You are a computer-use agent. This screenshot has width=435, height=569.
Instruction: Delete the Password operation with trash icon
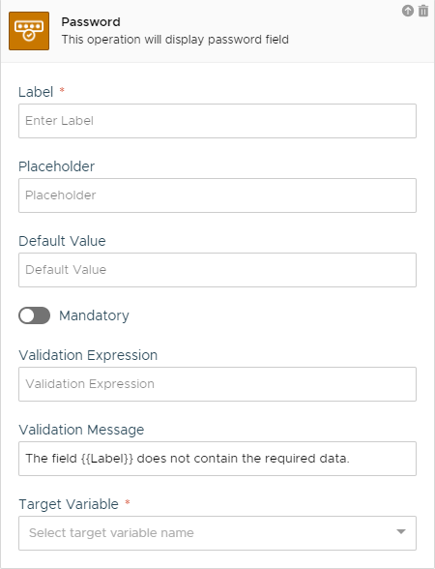click(423, 11)
